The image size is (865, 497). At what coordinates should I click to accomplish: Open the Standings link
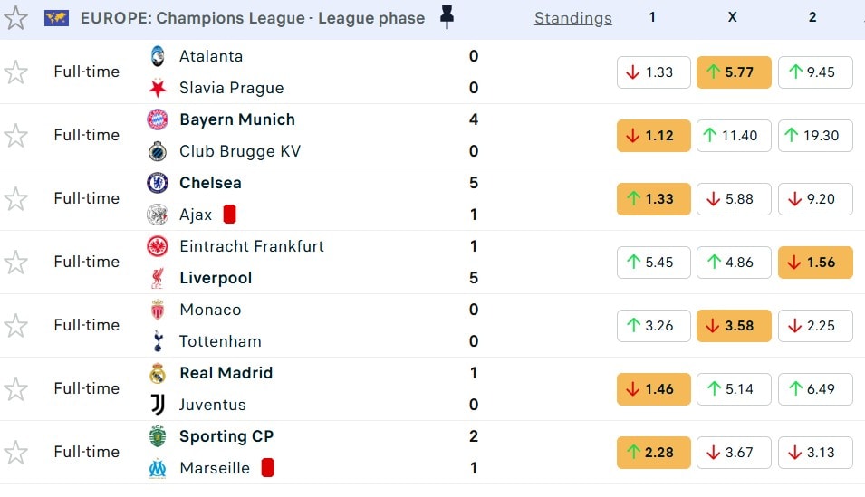[x=572, y=18]
